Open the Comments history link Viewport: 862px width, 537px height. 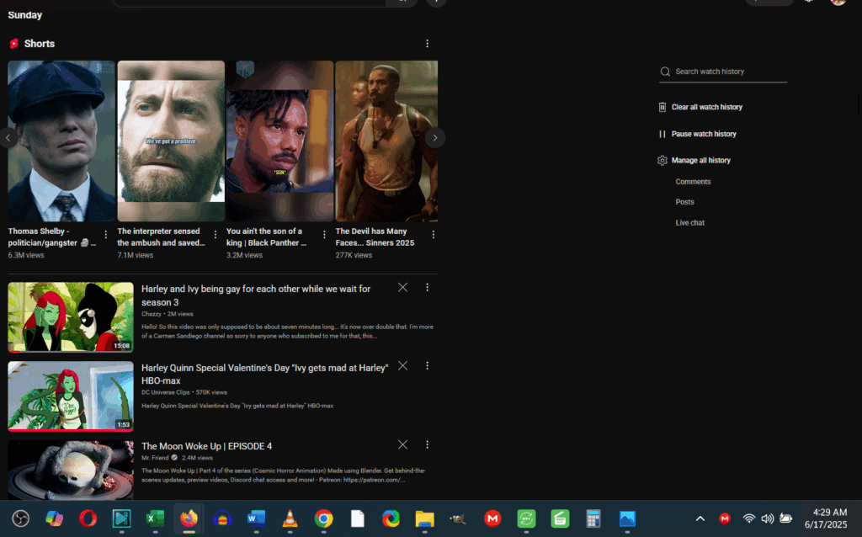pyautogui.click(x=694, y=182)
